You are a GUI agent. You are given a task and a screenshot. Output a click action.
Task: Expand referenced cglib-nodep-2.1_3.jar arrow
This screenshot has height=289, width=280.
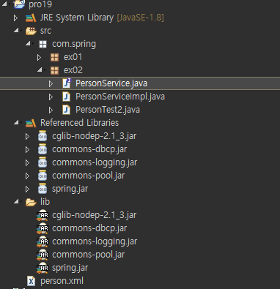point(27,136)
